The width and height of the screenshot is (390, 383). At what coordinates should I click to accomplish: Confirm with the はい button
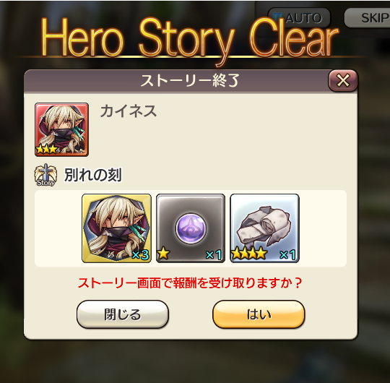point(259,314)
